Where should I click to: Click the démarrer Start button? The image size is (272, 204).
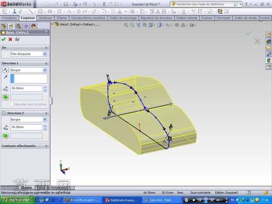coord(17,200)
